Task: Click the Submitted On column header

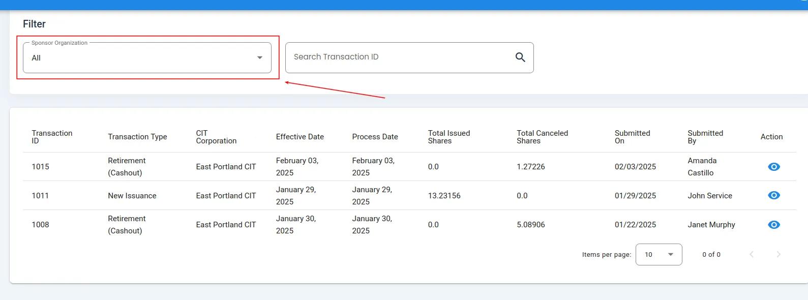Action: tap(632, 137)
